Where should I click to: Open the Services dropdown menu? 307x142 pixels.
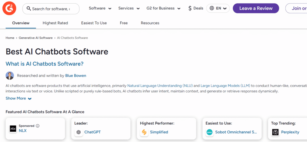pos(130,8)
